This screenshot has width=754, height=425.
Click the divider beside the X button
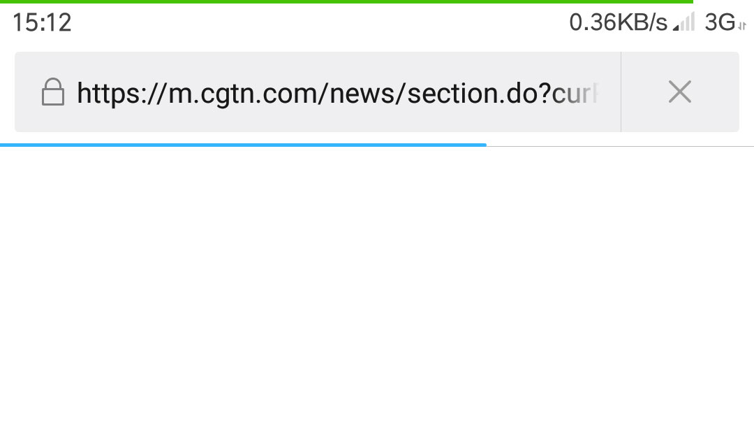621,92
